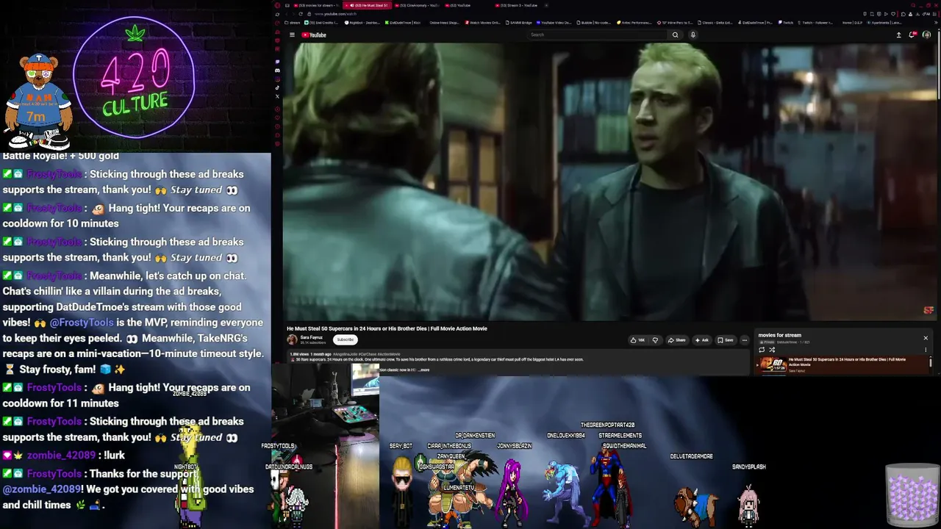Open the #AngelinaJolie hashtag link
941x529 pixels.
[x=346, y=354]
